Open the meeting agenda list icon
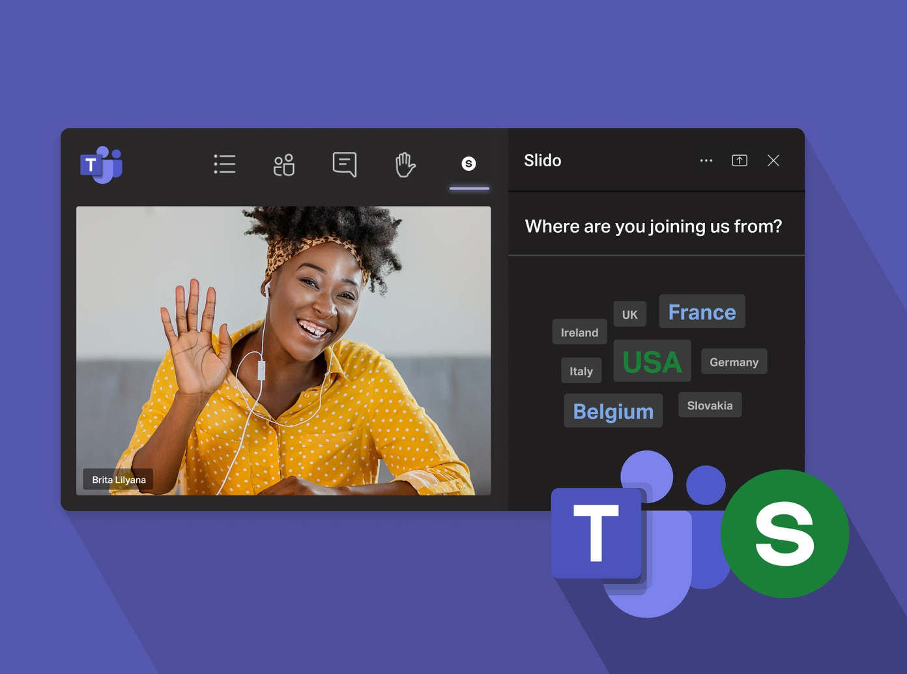 (224, 164)
